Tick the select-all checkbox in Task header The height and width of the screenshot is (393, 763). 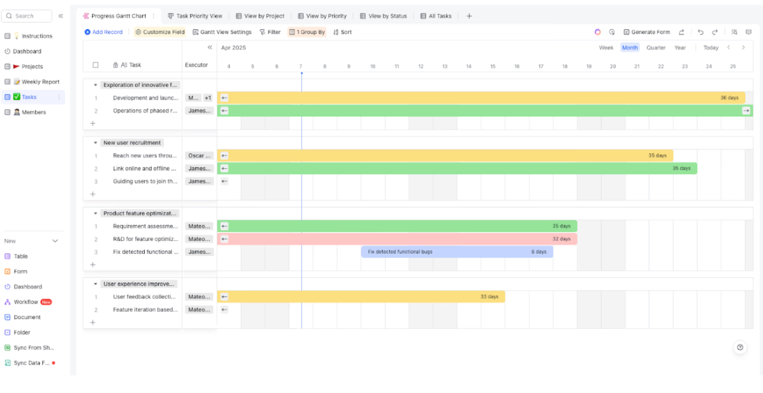pyautogui.click(x=95, y=65)
